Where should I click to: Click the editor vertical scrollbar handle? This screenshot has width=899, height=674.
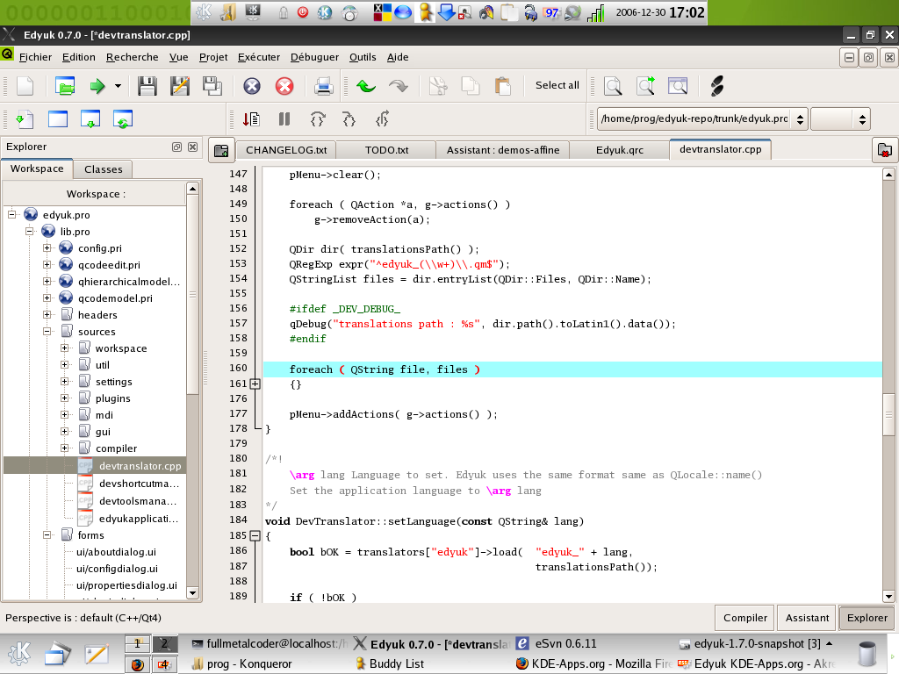888,414
